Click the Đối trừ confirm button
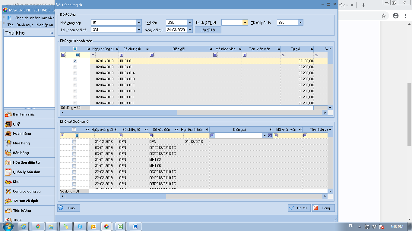The width and height of the screenshot is (412, 231). click(x=299, y=208)
